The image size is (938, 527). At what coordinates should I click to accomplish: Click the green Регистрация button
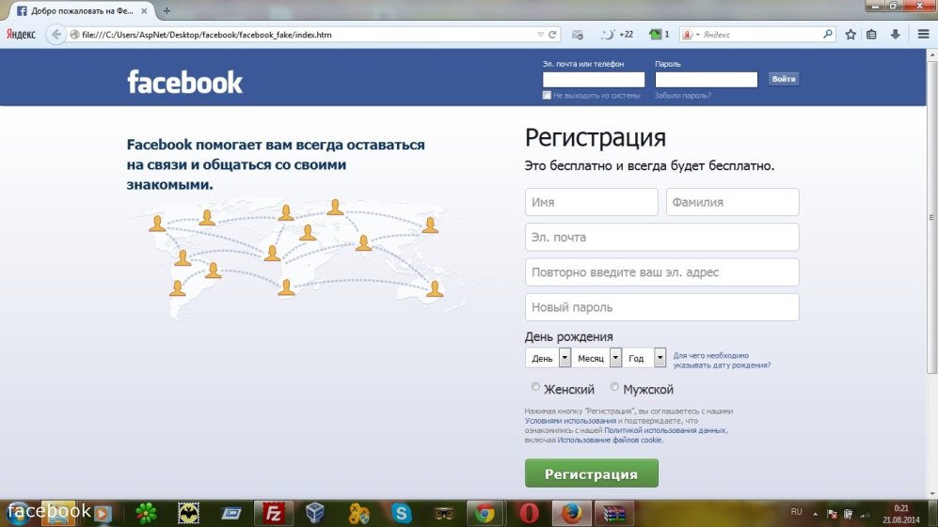(x=592, y=473)
